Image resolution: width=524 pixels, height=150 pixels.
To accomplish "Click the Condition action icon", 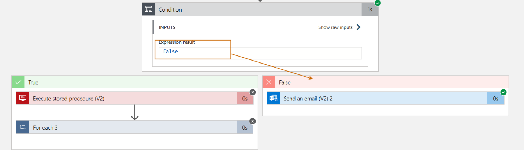I will (x=149, y=9).
